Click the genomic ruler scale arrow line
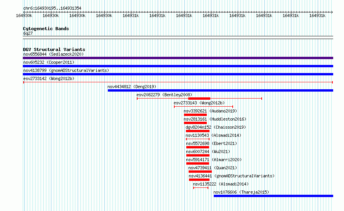The image size is (344, 211). [178, 12]
